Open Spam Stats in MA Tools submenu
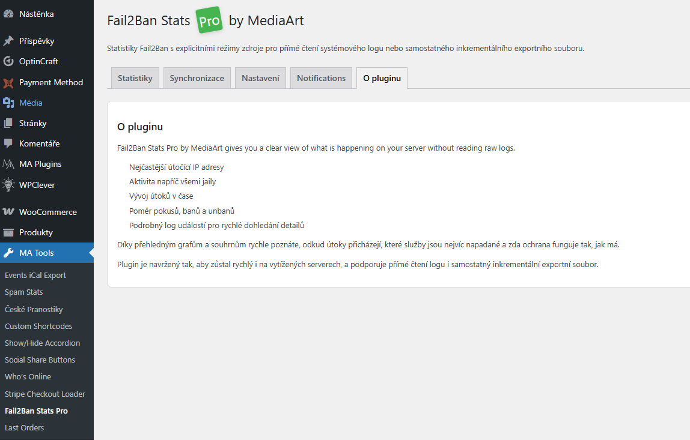This screenshot has width=690, height=440. click(x=24, y=292)
